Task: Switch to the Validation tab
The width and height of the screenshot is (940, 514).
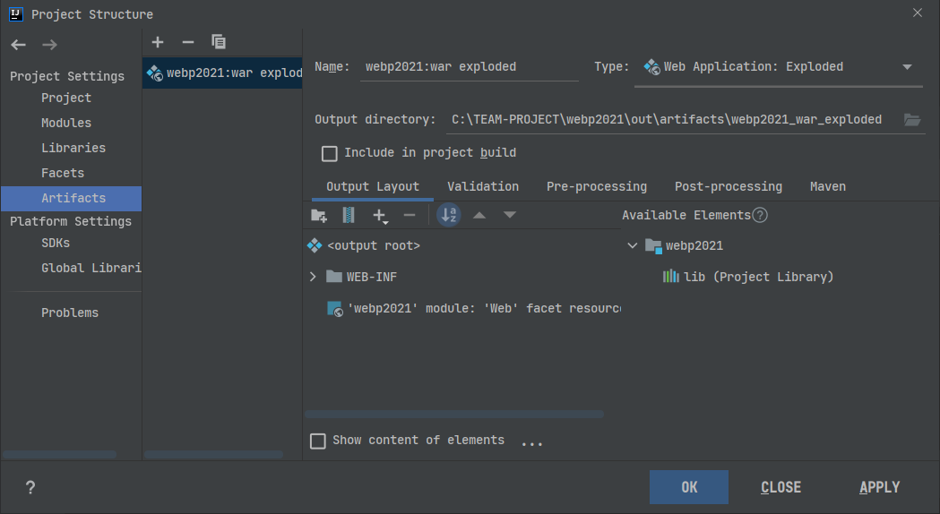Action: tap(483, 187)
